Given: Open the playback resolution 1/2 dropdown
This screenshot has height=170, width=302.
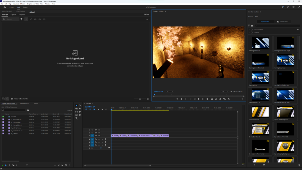Looking at the screenshot, I should click(x=225, y=91).
